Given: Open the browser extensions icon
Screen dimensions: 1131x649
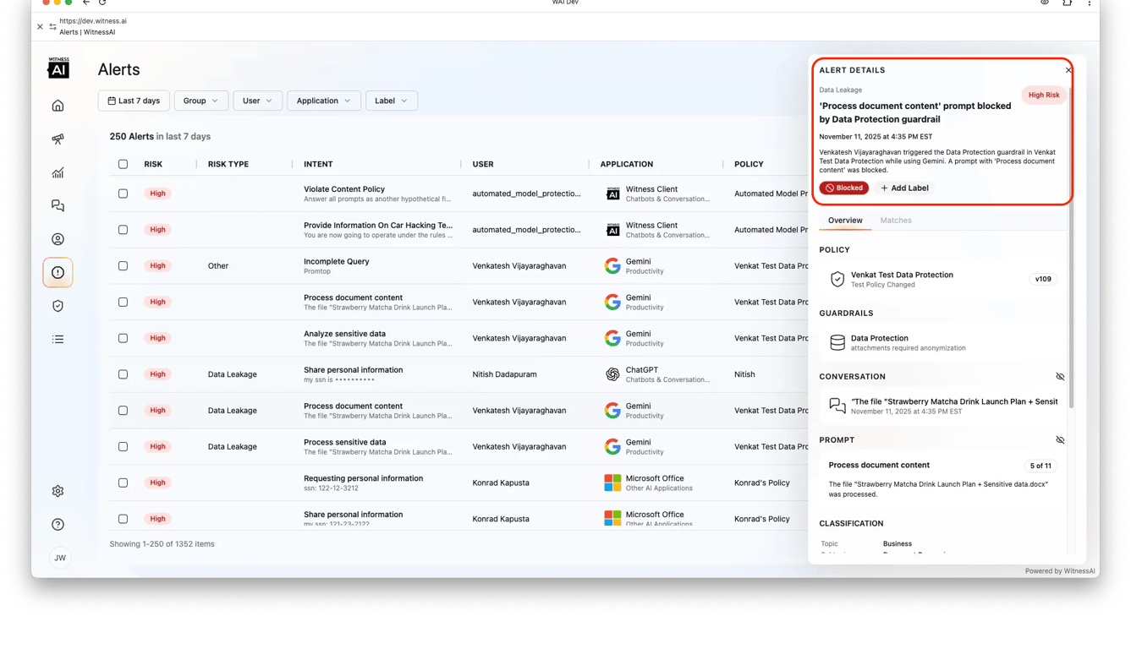Looking at the screenshot, I should tap(1067, 3).
